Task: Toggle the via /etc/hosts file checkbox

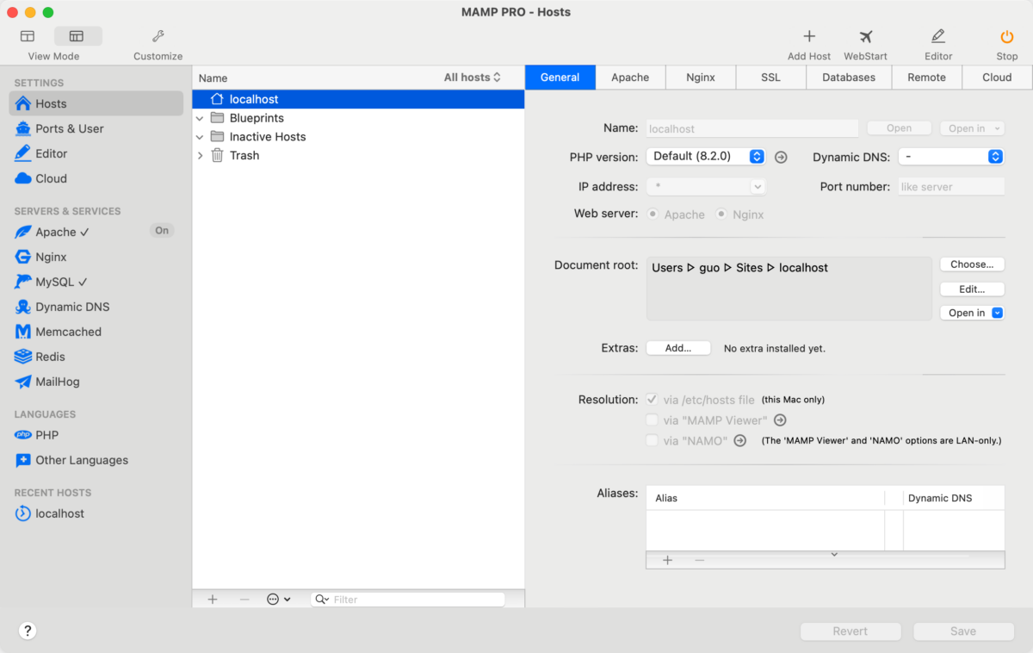Action: pyautogui.click(x=653, y=400)
